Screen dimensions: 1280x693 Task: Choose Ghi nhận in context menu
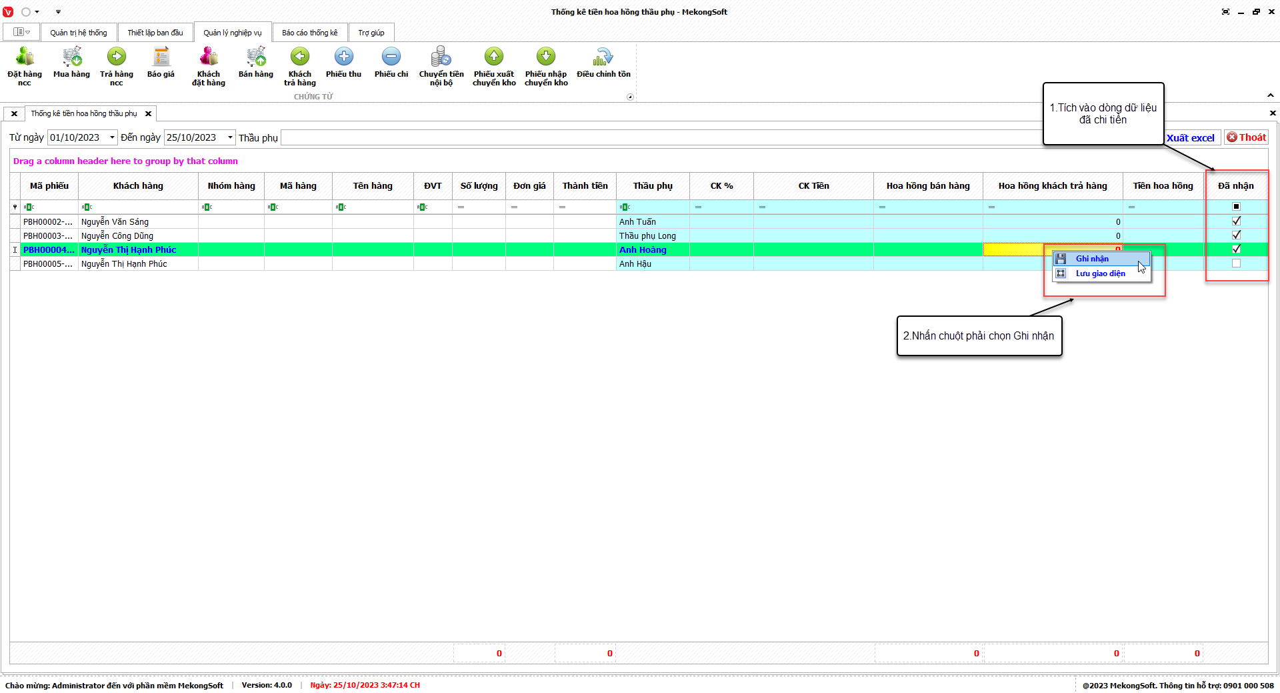1092,259
